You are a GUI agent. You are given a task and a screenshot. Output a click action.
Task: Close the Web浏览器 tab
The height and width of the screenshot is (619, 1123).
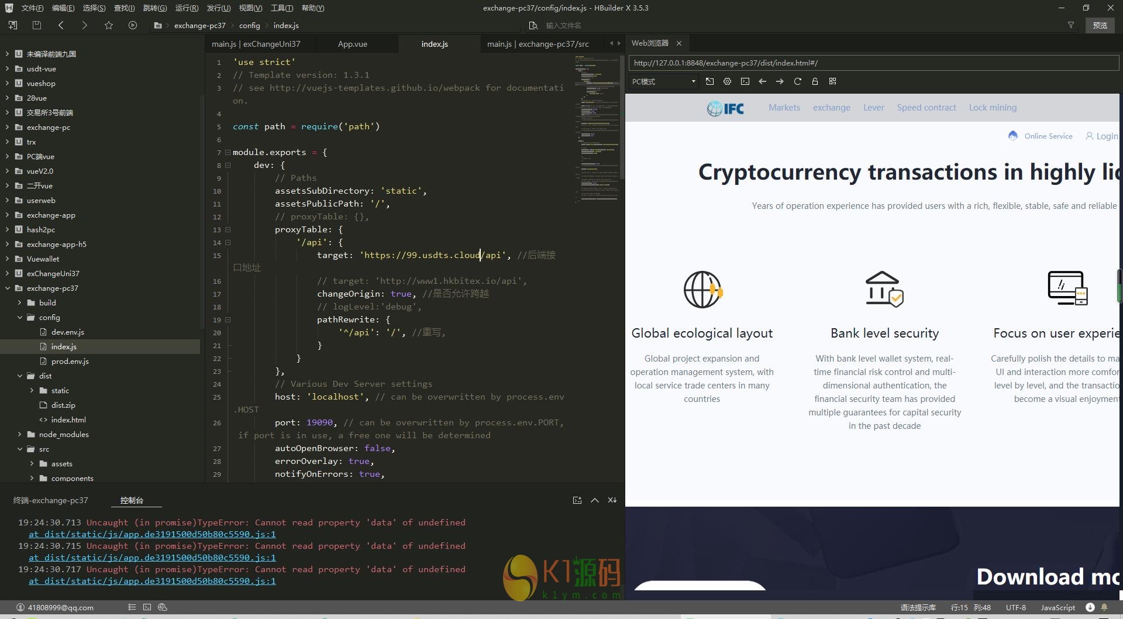click(x=679, y=43)
